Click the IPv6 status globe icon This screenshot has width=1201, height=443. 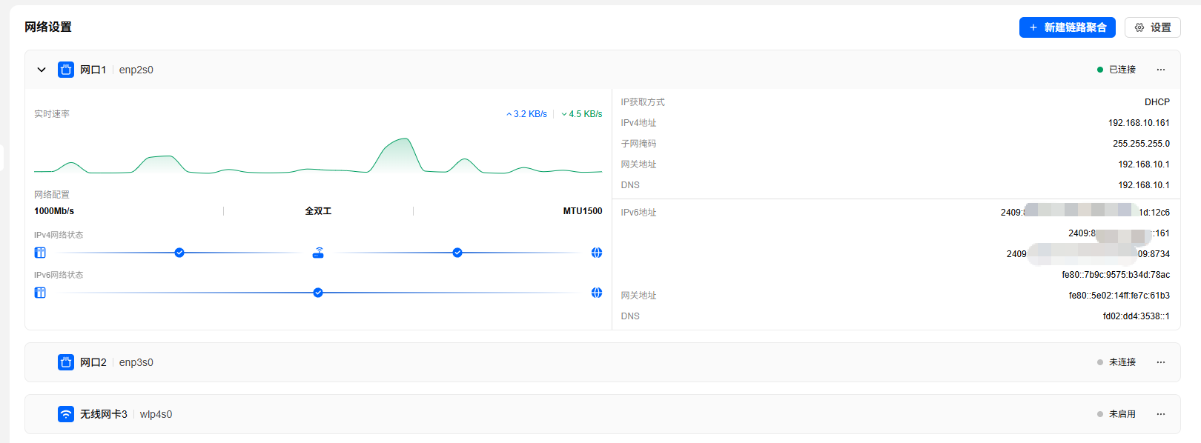[597, 293]
